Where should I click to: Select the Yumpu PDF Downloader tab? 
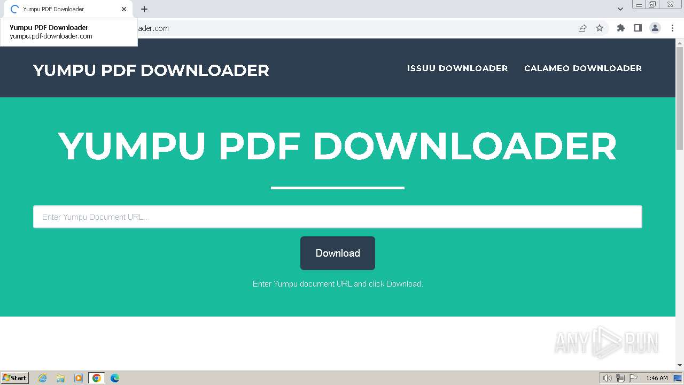pos(68,9)
